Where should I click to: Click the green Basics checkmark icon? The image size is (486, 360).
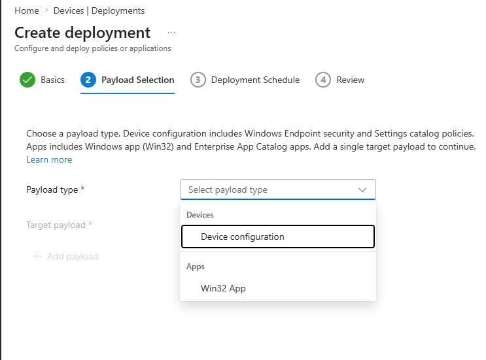27,80
